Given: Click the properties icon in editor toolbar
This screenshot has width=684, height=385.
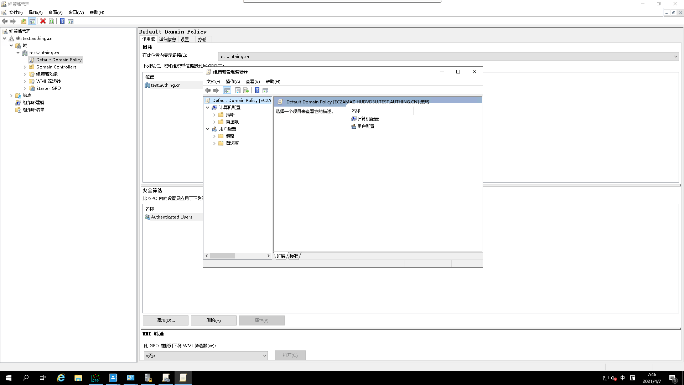Looking at the screenshot, I should [238, 91].
